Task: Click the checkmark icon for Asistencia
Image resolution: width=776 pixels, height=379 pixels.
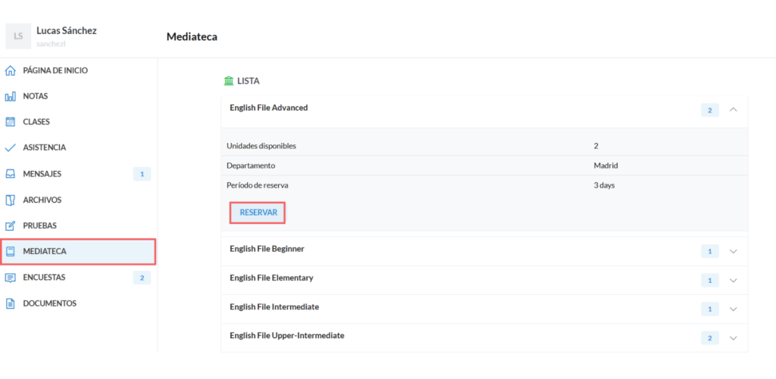Action: 11,148
